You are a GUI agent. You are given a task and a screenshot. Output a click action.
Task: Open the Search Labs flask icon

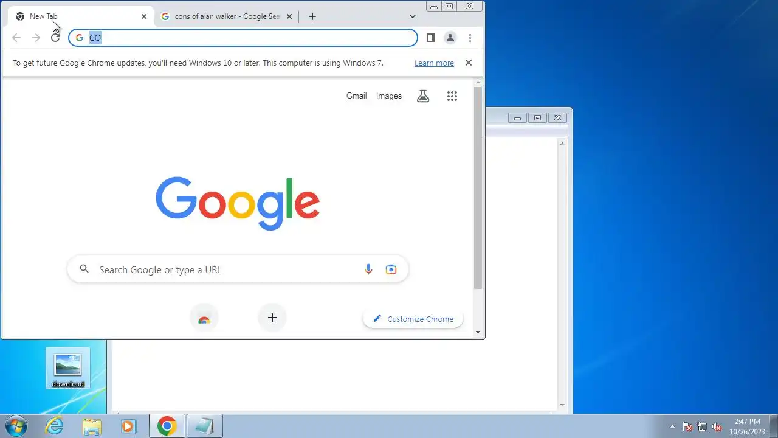point(423,96)
